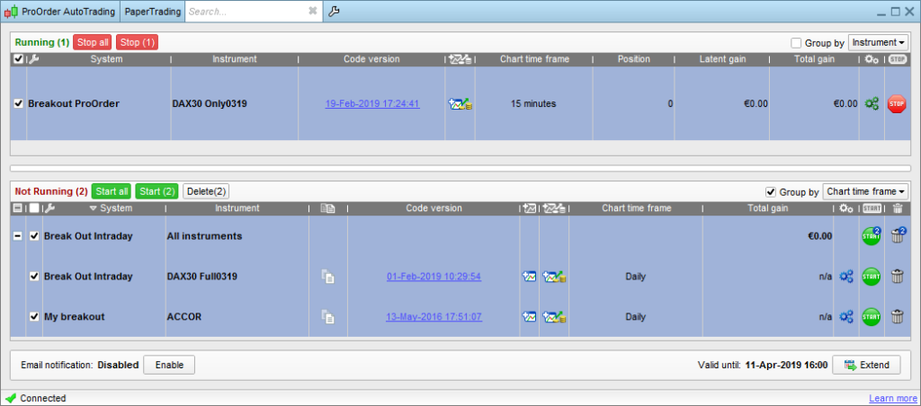Click the horizontal splitter bar between panels

coord(460,168)
